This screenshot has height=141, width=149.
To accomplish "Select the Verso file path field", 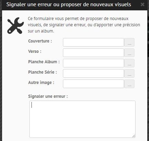I will [x=93, y=53].
